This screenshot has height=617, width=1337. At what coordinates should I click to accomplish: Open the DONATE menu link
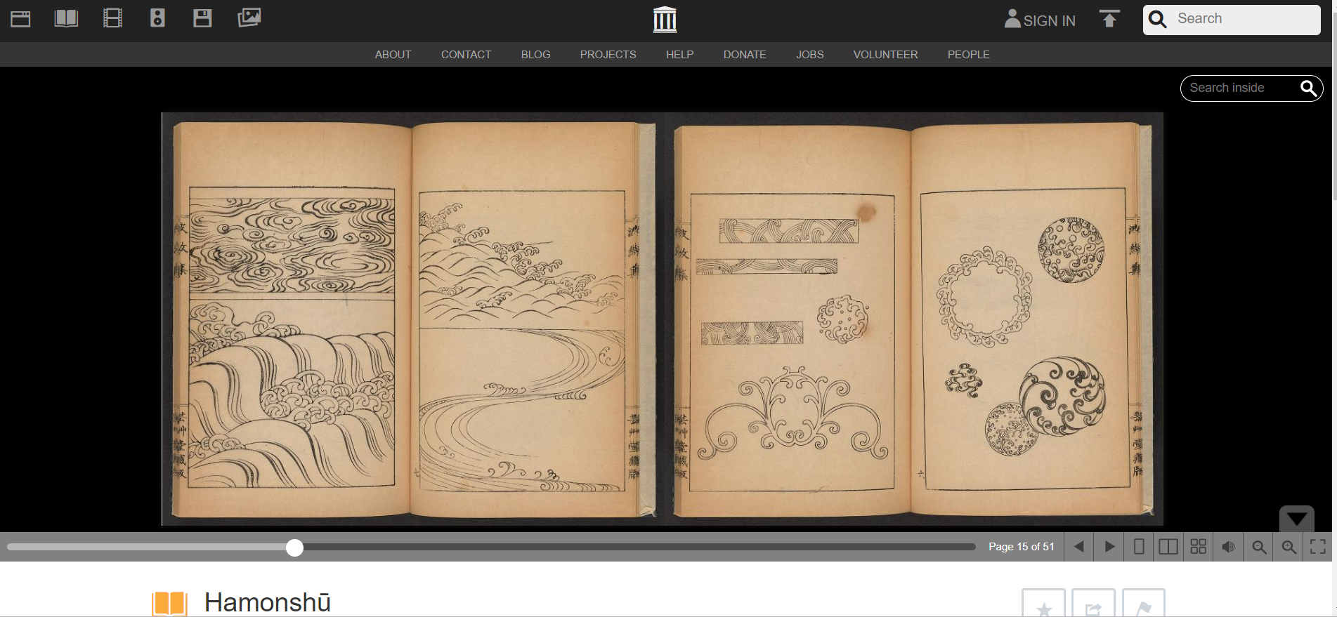click(745, 55)
